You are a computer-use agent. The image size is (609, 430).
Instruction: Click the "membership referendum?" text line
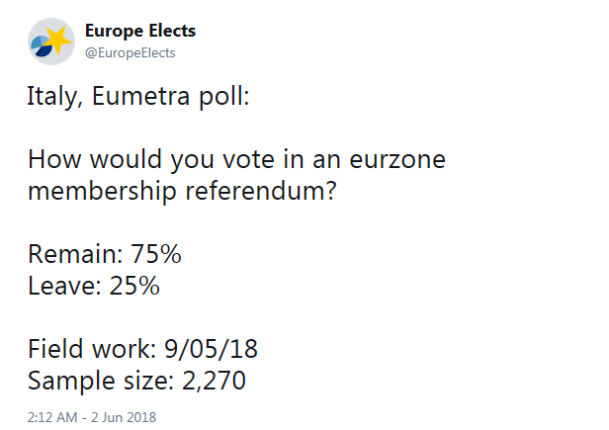click(182, 190)
